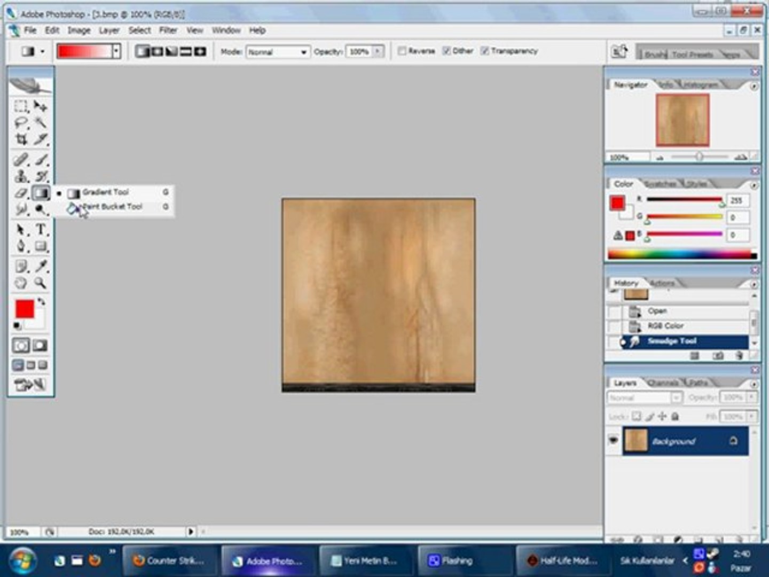Image resolution: width=769 pixels, height=577 pixels.
Task: Select the Linear Gradient style button
Action: (x=143, y=52)
